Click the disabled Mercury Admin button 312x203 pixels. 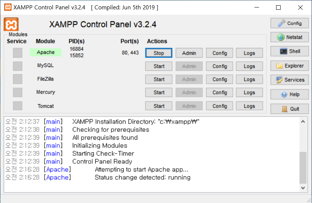coord(189,93)
